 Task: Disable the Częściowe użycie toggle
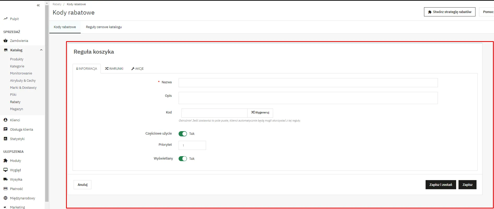point(183,134)
